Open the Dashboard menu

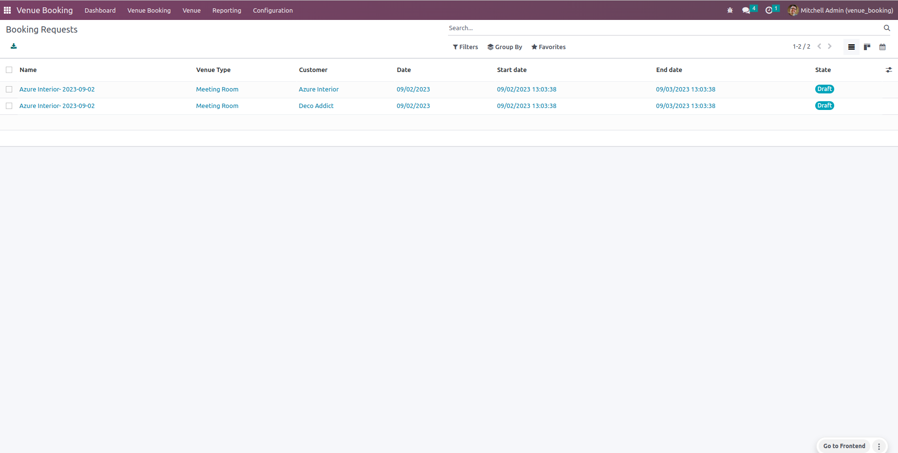100,10
